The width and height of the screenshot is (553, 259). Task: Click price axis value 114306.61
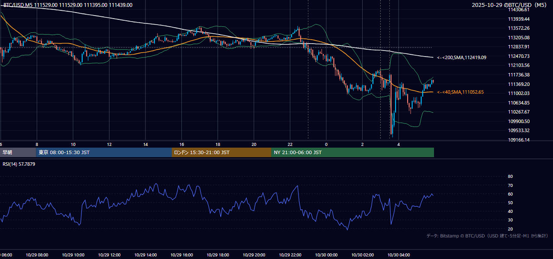[519, 9]
